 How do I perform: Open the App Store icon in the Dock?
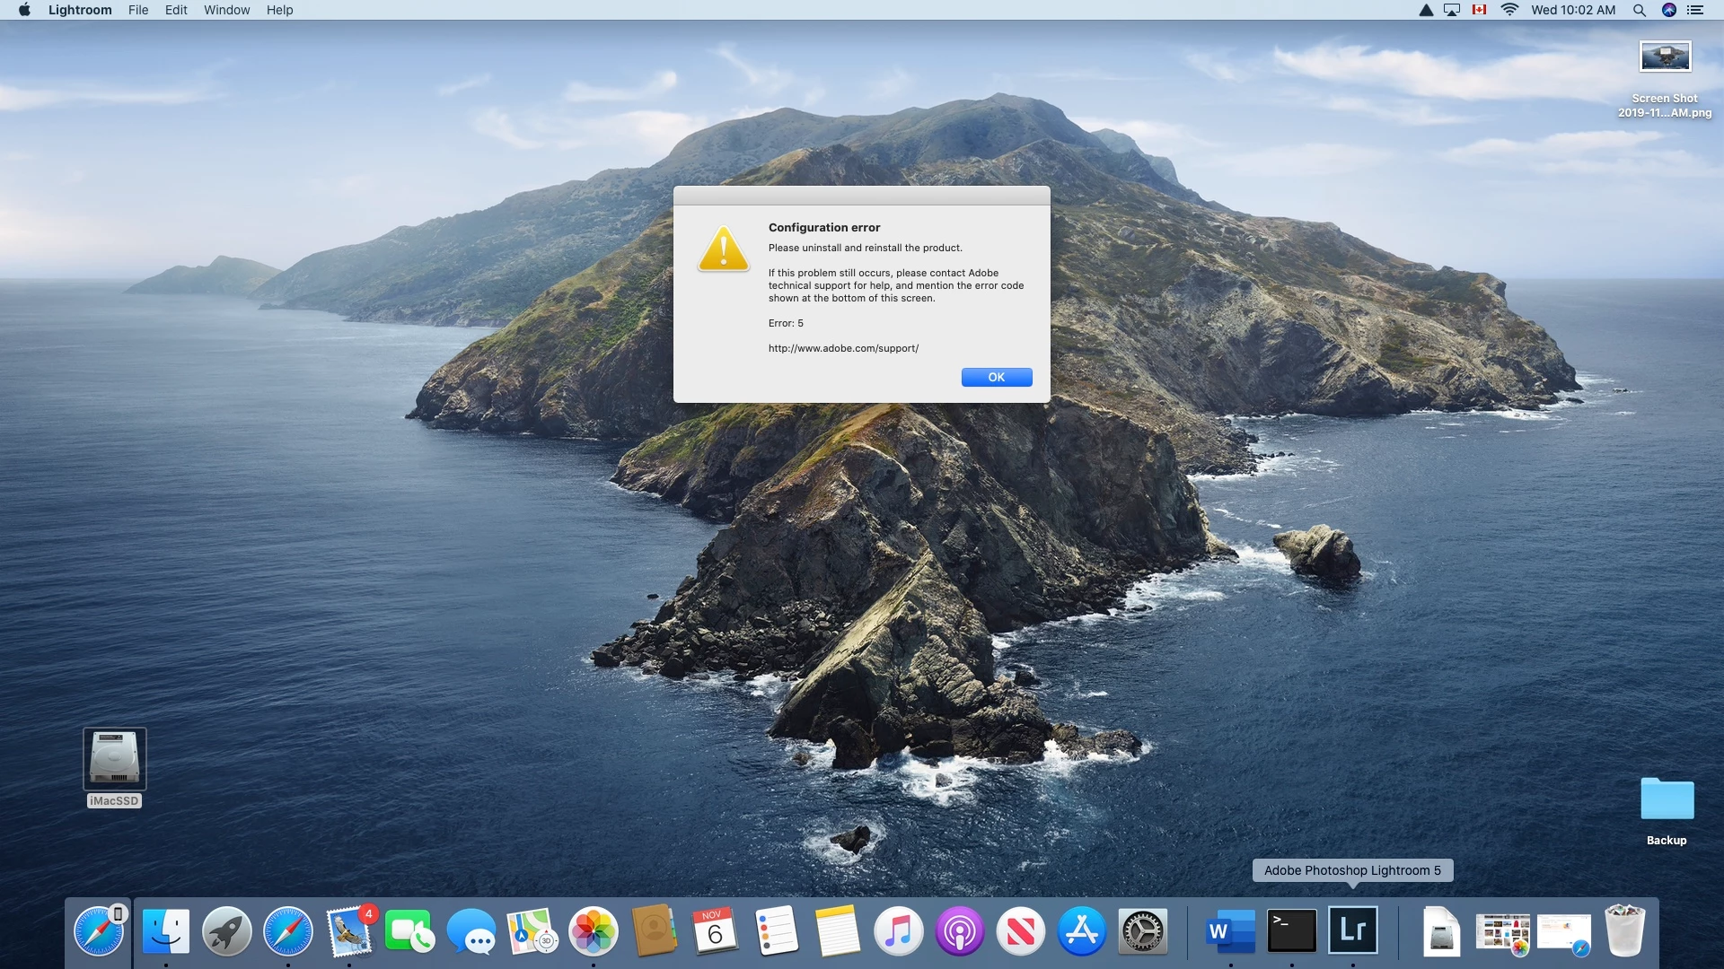[1081, 931]
